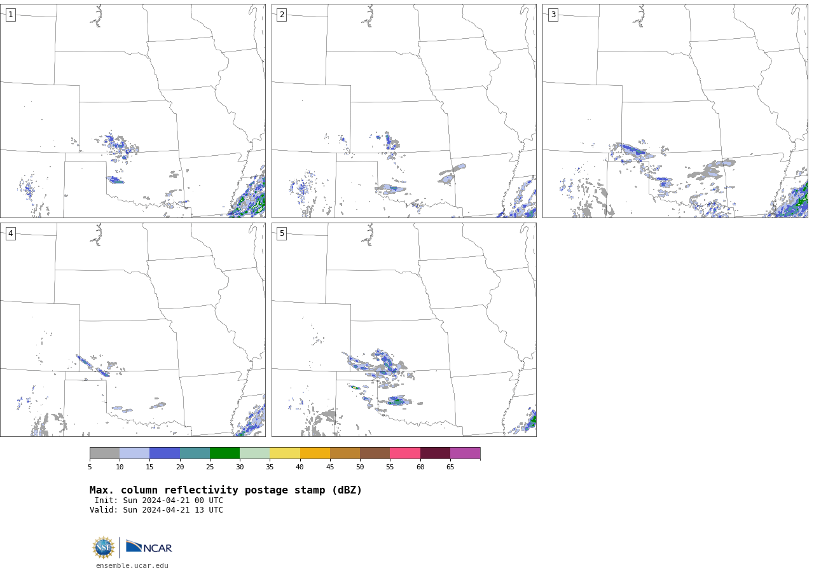Click the purple above-65 dBZ swatch
This screenshot has height=573, width=814.
[465, 453]
